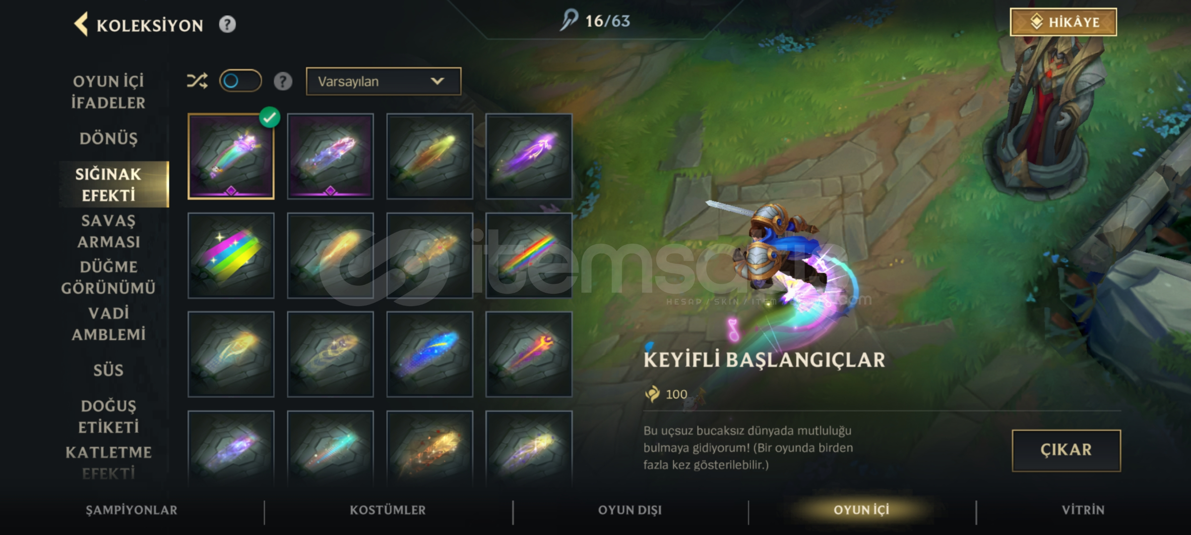Switch to the Kostümler tab

pyautogui.click(x=387, y=510)
